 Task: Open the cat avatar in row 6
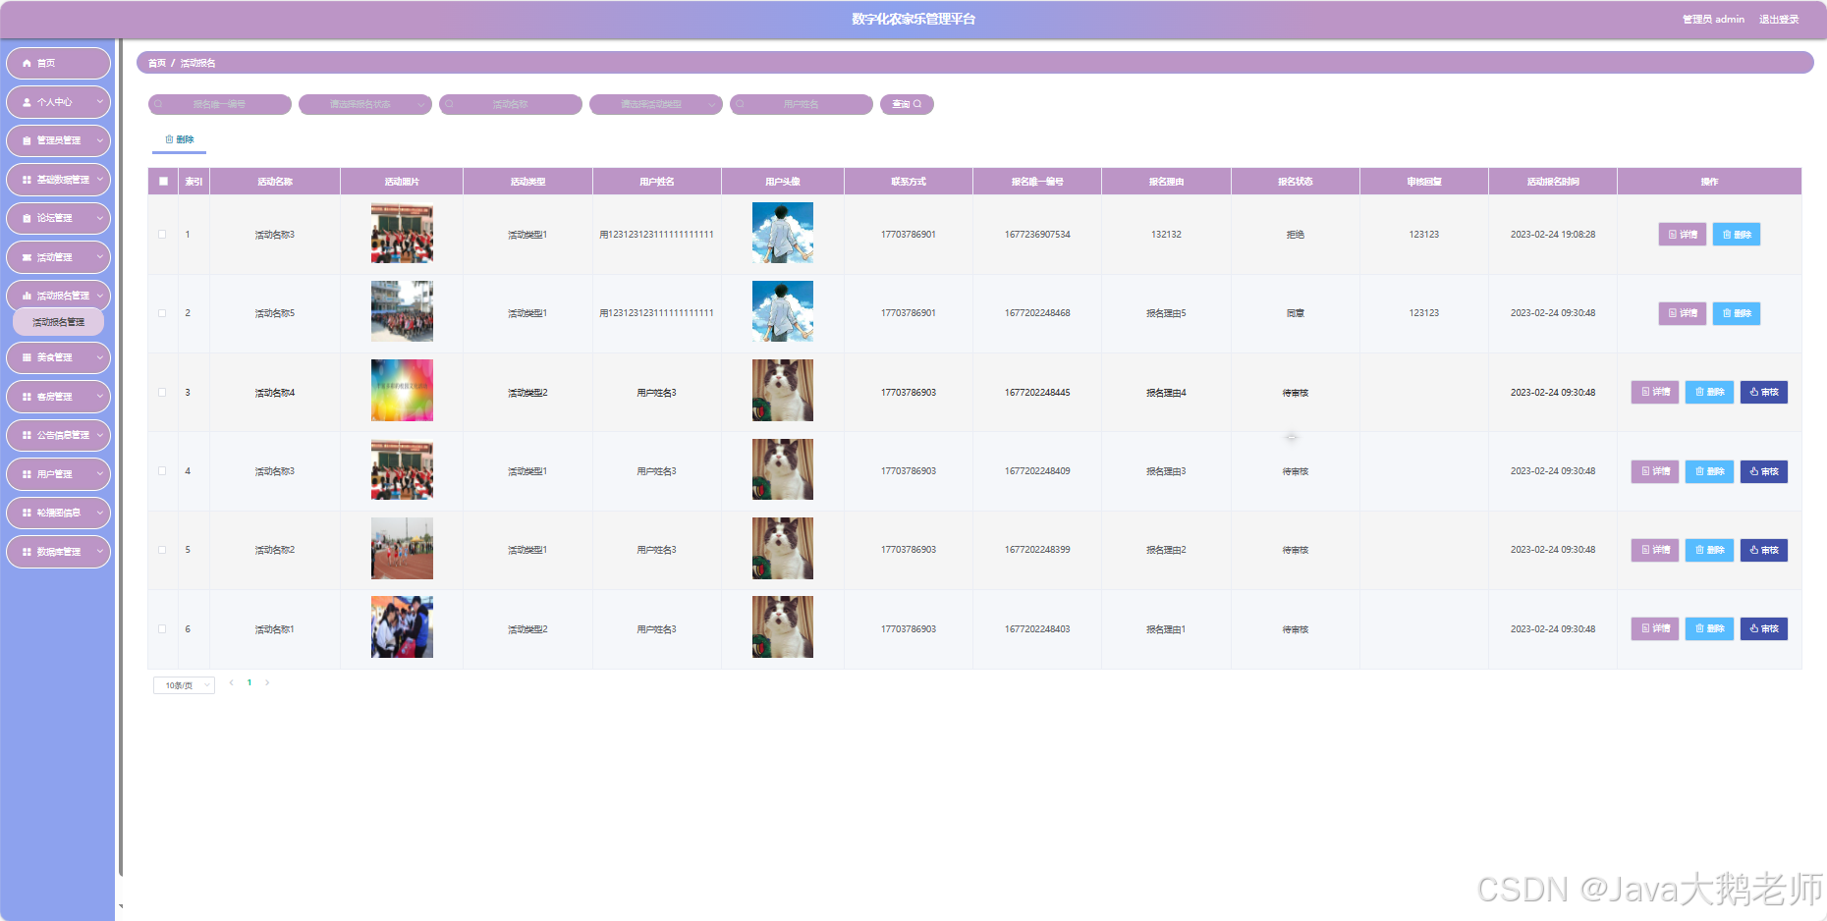[783, 627]
